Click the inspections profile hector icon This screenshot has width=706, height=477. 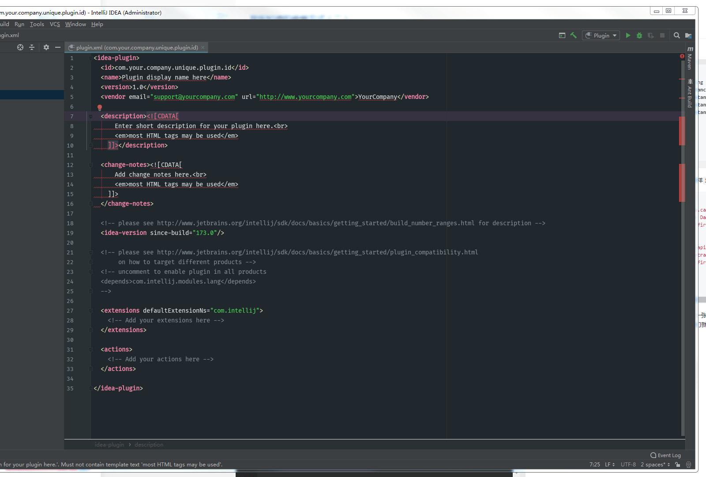688,465
